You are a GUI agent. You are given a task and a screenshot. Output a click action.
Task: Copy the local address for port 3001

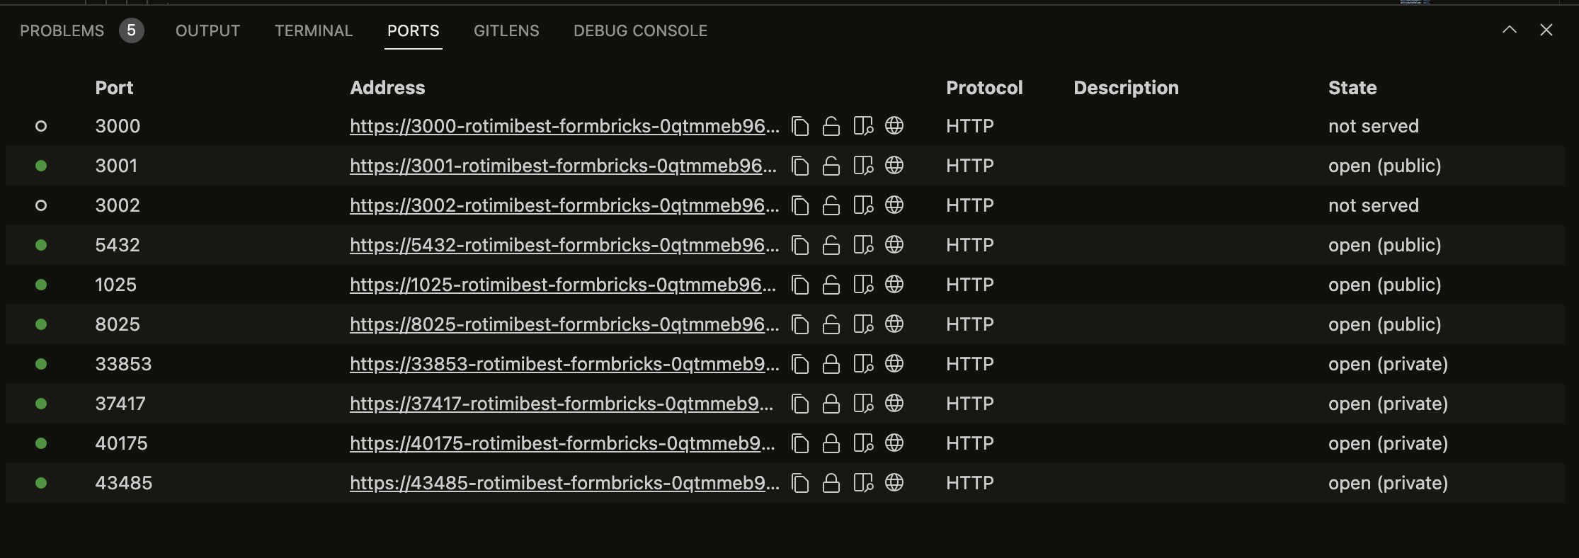tap(801, 166)
